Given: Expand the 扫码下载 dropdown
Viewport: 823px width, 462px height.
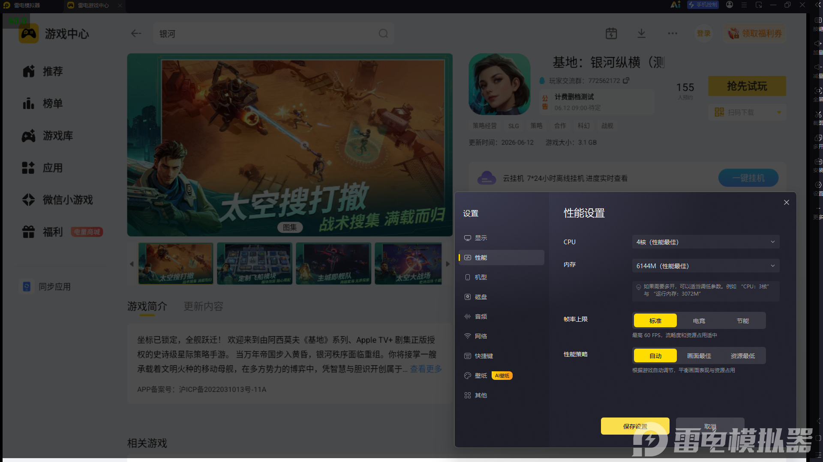Looking at the screenshot, I should (x=779, y=113).
